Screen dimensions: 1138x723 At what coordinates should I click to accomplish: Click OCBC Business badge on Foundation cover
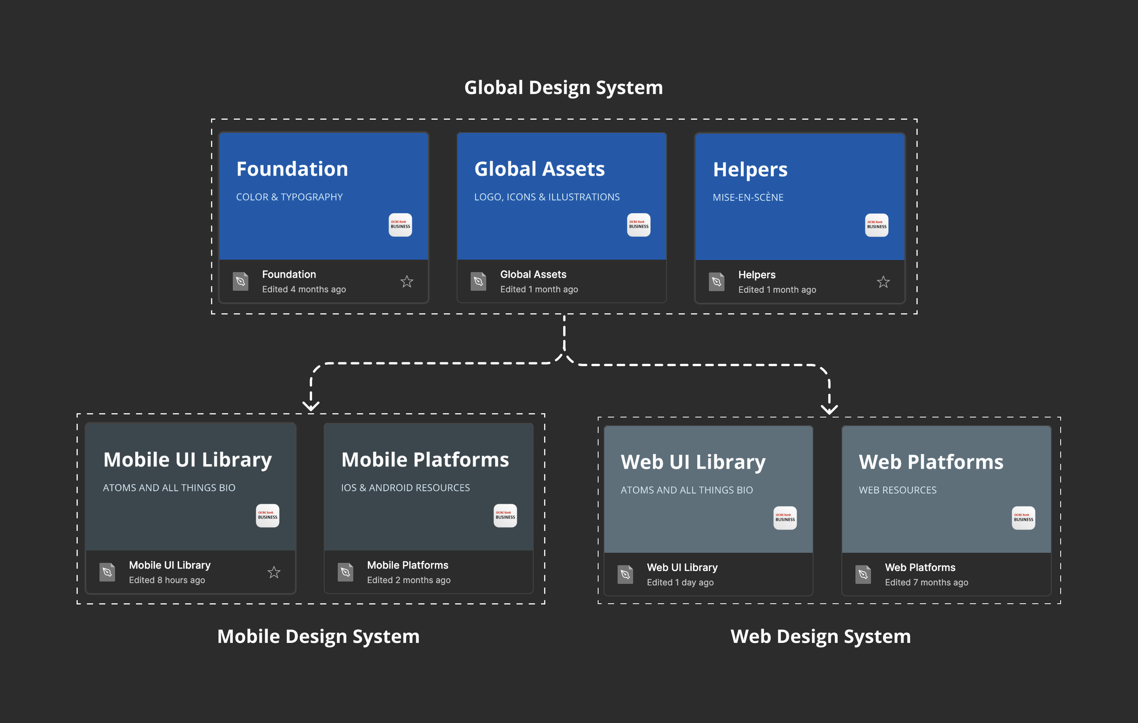click(400, 225)
